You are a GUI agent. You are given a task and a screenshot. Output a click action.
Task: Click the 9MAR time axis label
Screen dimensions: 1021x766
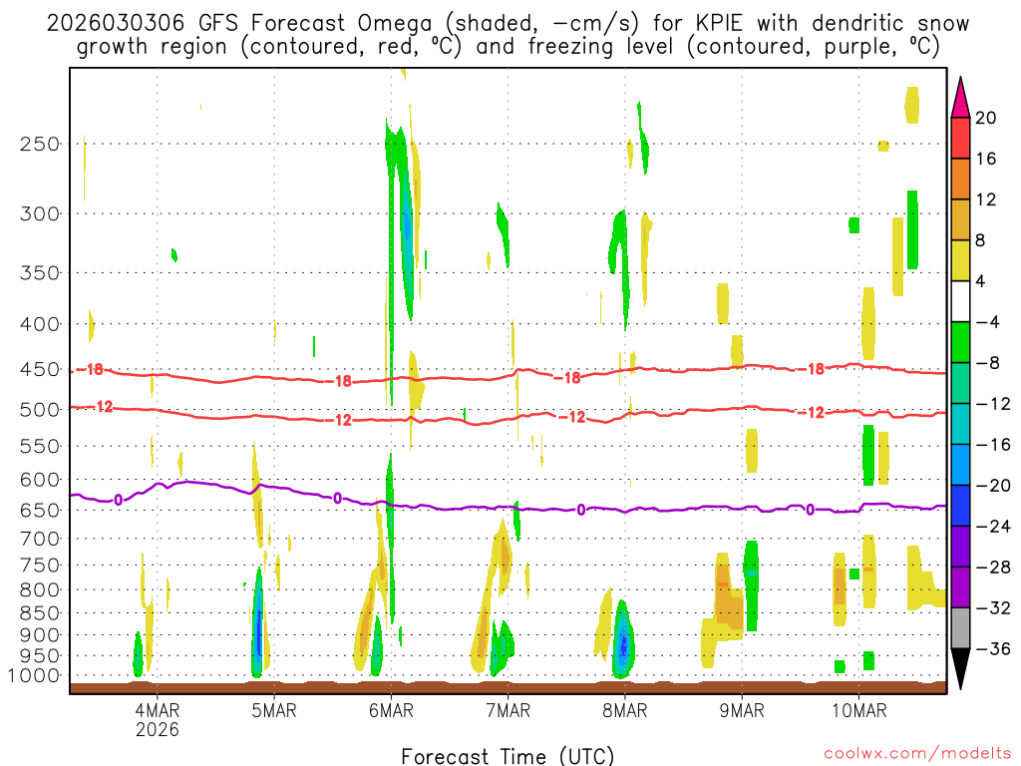tap(742, 710)
